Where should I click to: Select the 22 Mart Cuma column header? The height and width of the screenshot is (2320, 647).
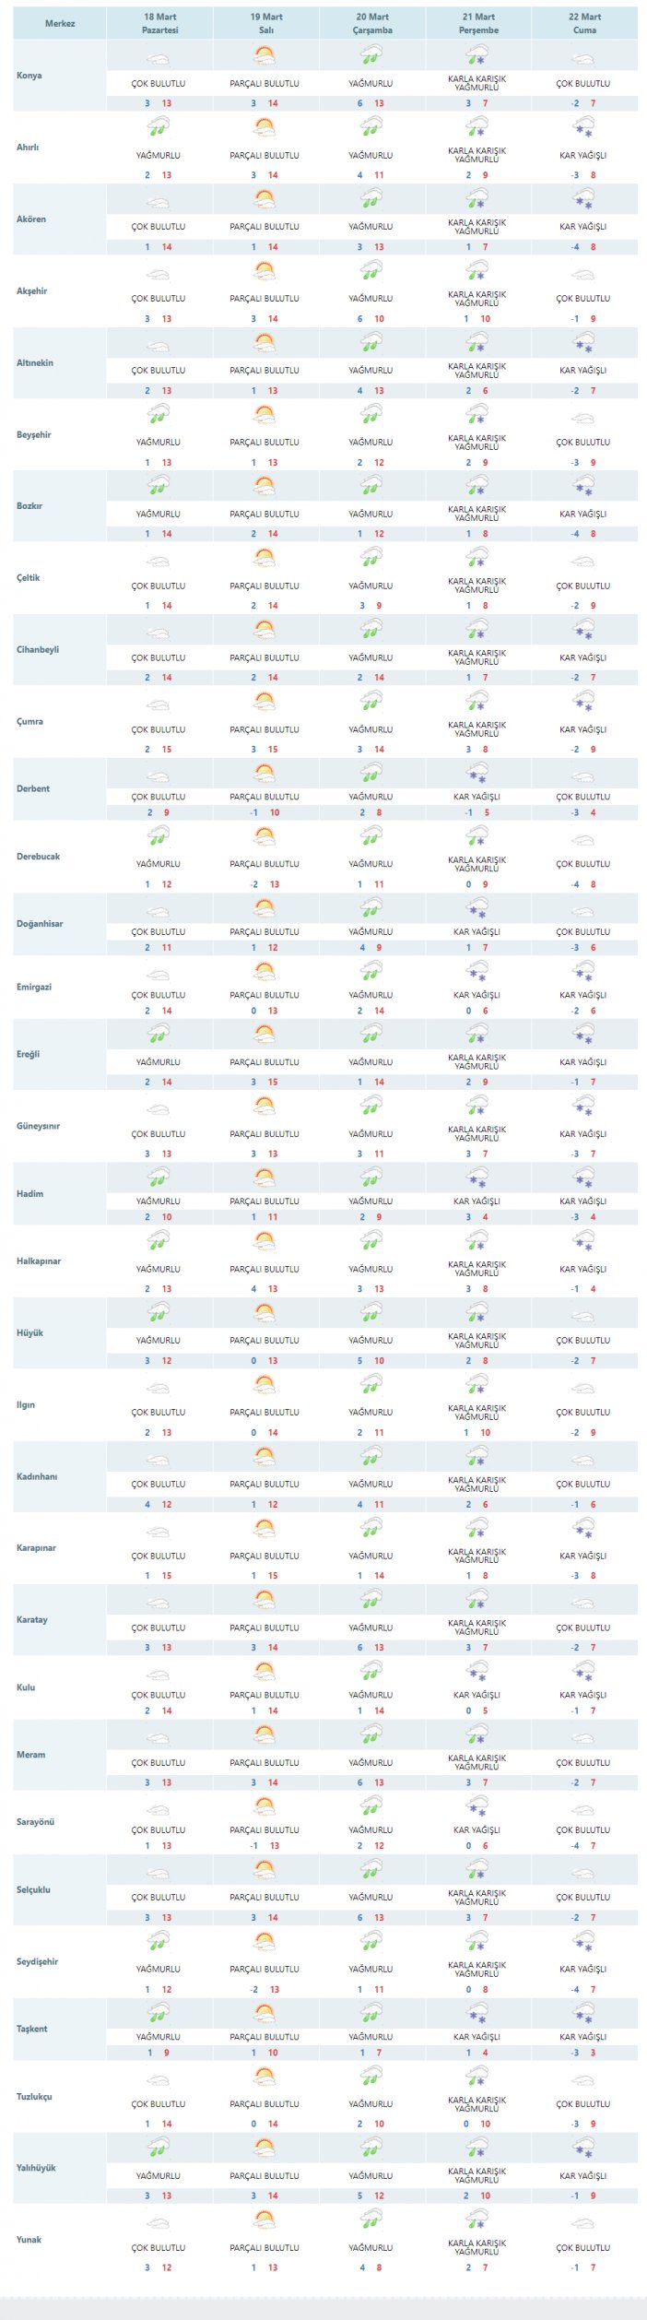tap(584, 23)
